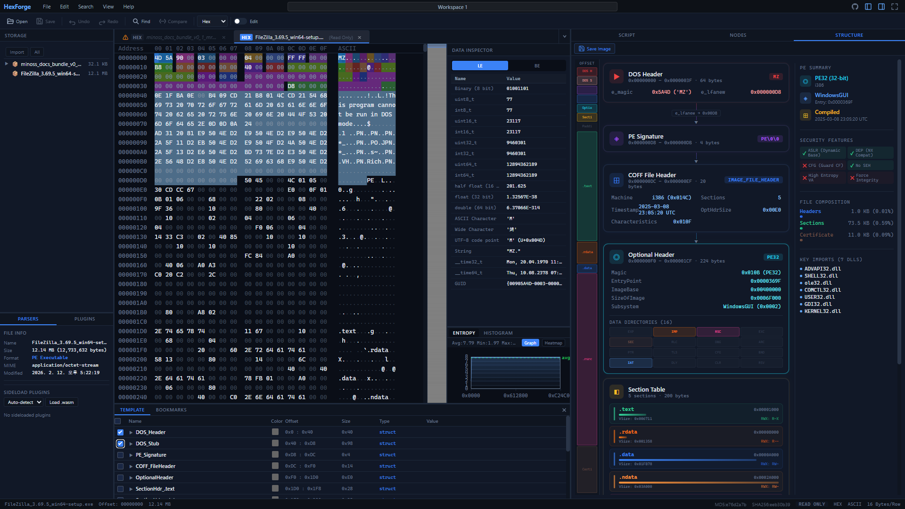Click the DOS_Header row color swatch

(x=275, y=432)
